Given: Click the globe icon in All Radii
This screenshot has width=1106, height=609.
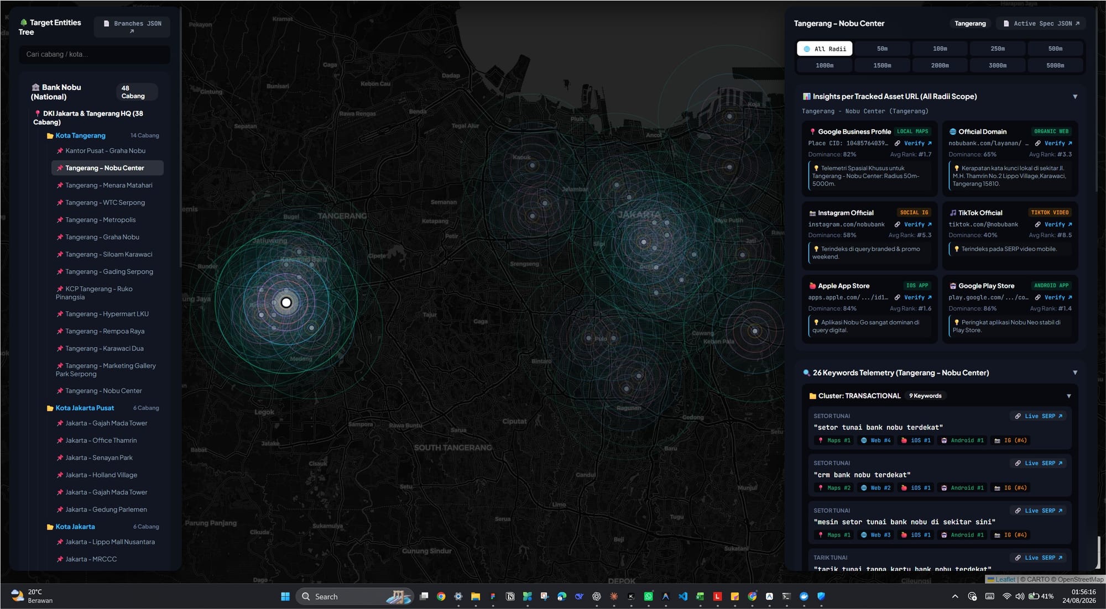Looking at the screenshot, I should (807, 49).
